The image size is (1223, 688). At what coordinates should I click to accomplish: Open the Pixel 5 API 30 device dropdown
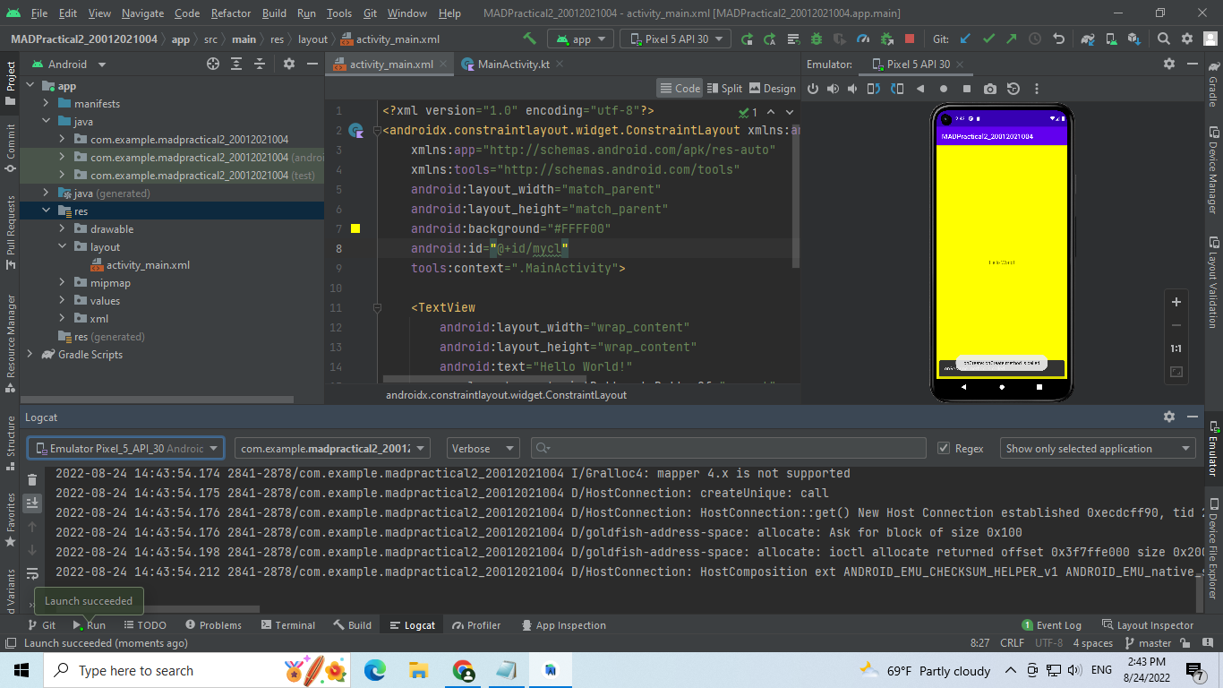click(x=677, y=39)
